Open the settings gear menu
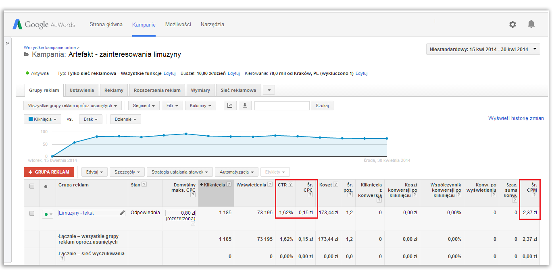The image size is (554, 271). 512,24
